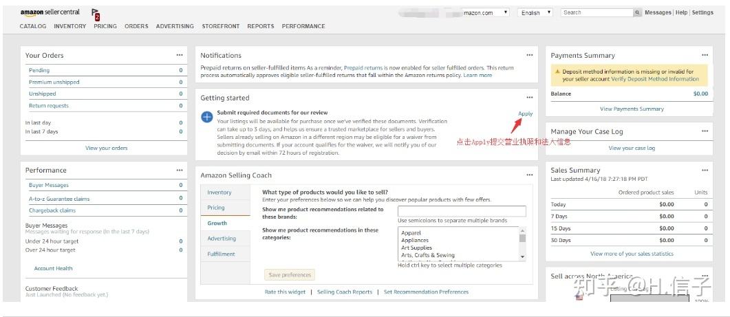The width and height of the screenshot is (730, 317).
Task: Click Set Recommendation Preferences link
Action: point(426,292)
